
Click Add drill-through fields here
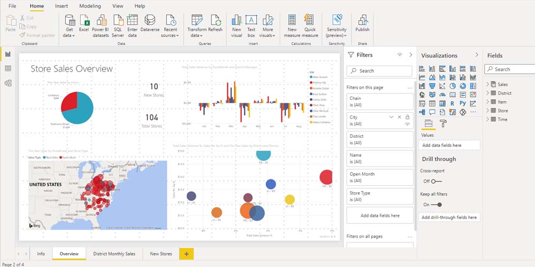pyautogui.click(x=449, y=217)
